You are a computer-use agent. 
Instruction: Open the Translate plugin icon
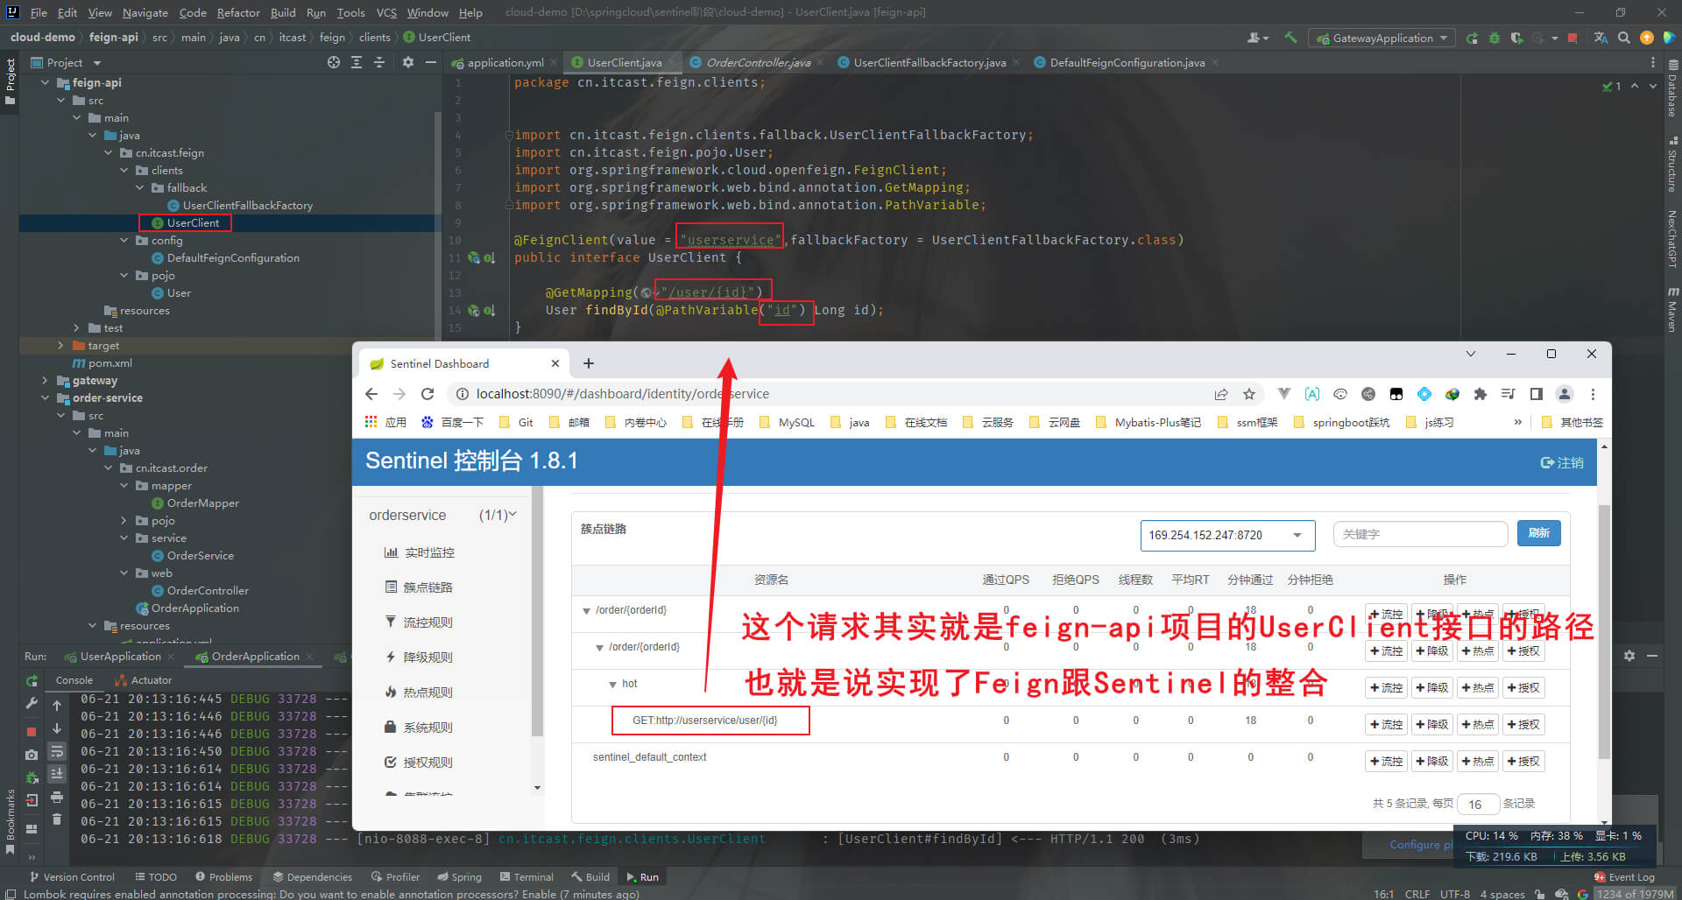1601,38
